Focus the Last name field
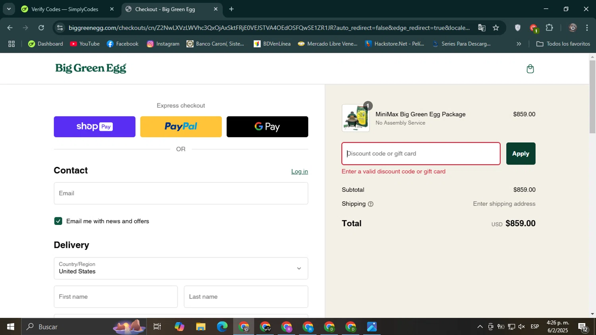 pos(246,296)
